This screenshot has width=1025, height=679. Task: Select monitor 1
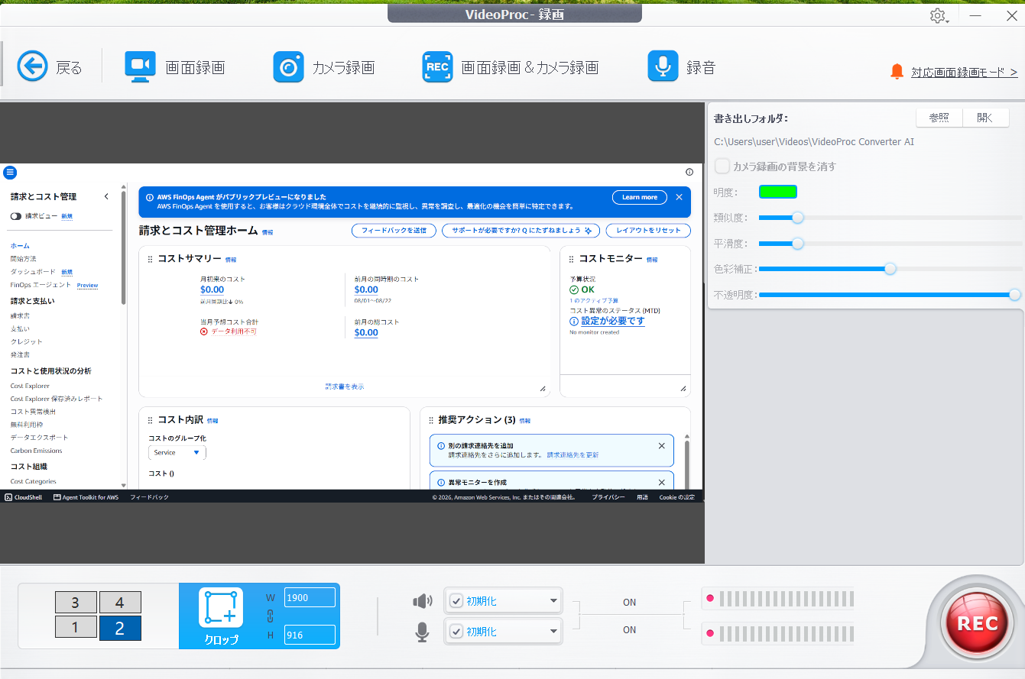click(75, 628)
